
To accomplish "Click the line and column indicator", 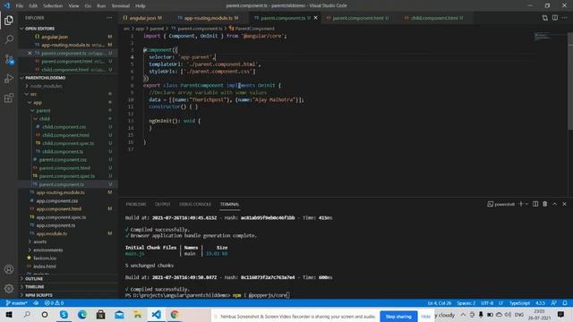I will pos(440,303).
